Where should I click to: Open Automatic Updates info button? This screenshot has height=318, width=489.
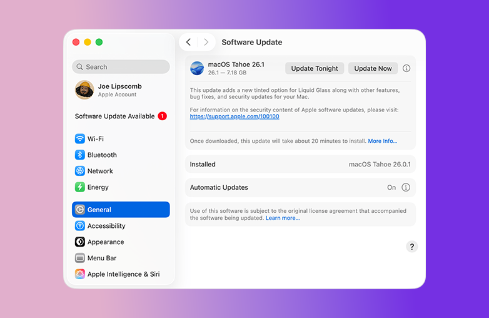[406, 187]
